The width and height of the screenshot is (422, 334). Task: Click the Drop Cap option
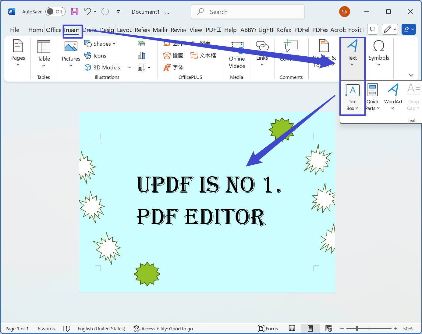(413, 97)
